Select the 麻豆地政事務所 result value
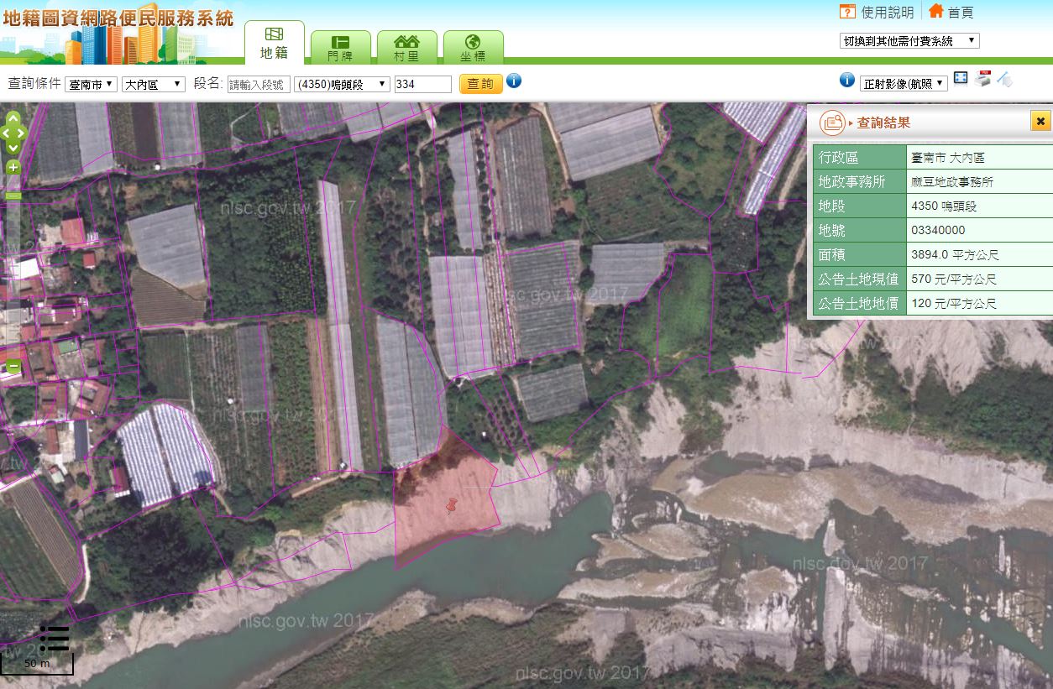 point(954,181)
